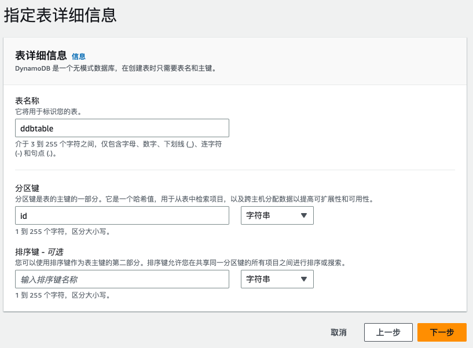Click the table name field containing ddbtable
Viewport: 473px width, 348px height.
122,127
